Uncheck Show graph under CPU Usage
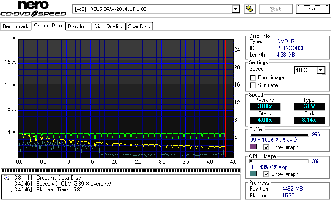Screen dimensions: 331x201 tap(266, 174)
